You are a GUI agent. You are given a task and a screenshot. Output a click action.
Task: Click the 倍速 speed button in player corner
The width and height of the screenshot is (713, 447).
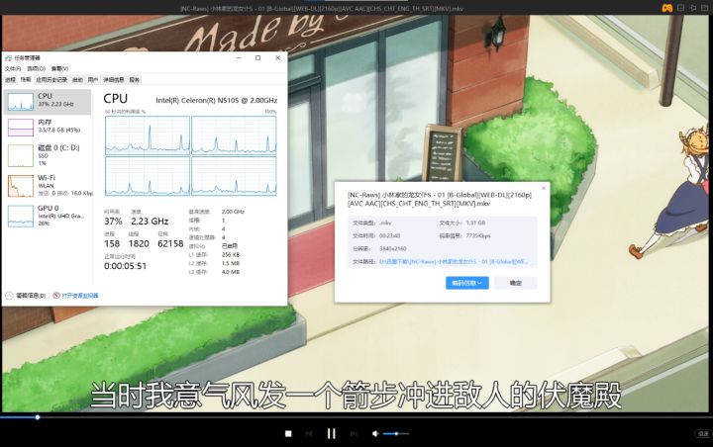pos(703,434)
